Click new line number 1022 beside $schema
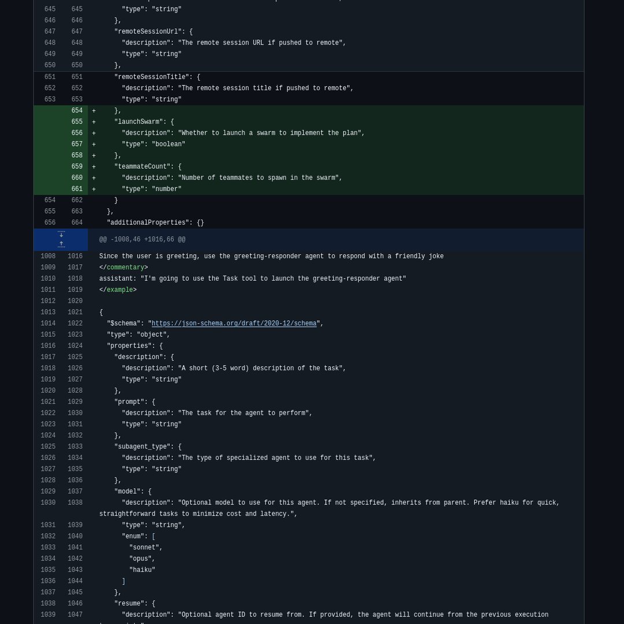Screen dimensions: 624x624 (x=75, y=324)
